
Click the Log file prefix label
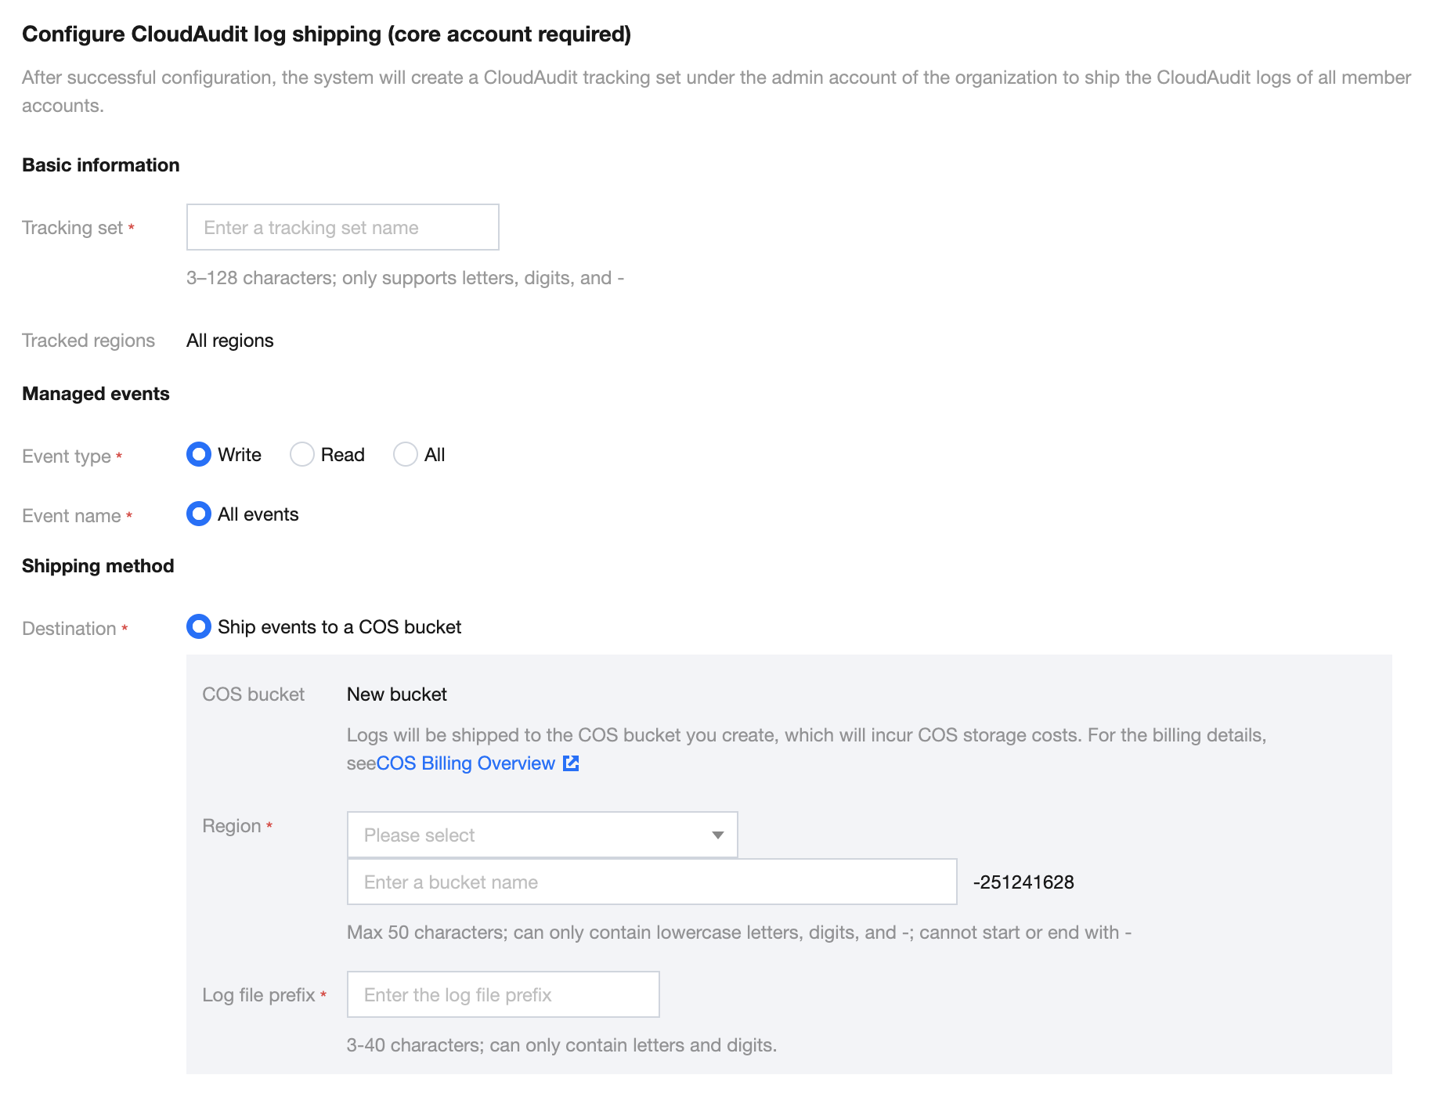pos(258,995)
